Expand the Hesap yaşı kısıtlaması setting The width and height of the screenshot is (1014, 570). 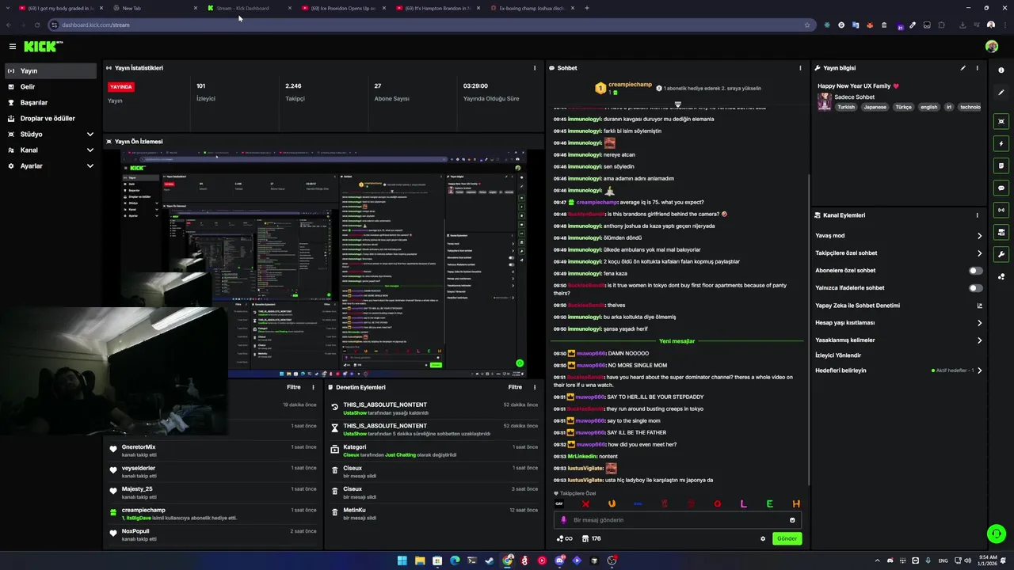point(898,323)
